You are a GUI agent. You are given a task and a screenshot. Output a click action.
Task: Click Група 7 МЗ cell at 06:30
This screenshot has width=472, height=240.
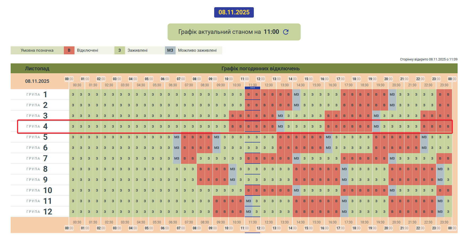(177, 158)
